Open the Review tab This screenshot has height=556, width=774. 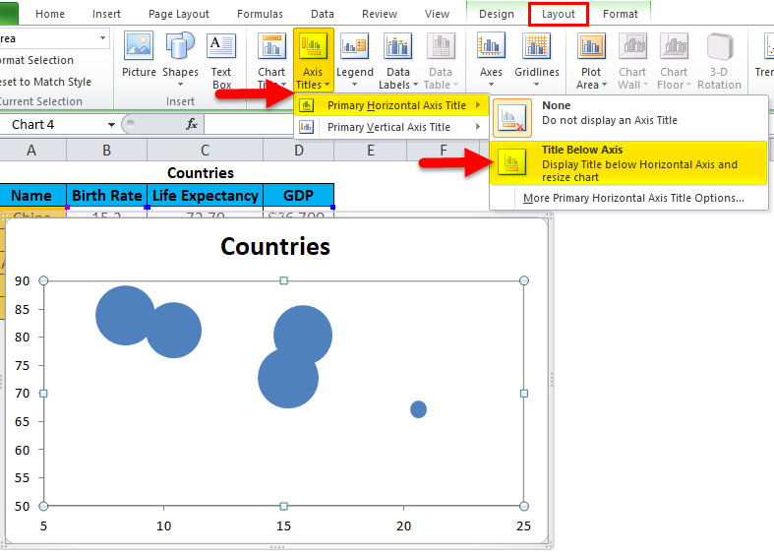379,14
